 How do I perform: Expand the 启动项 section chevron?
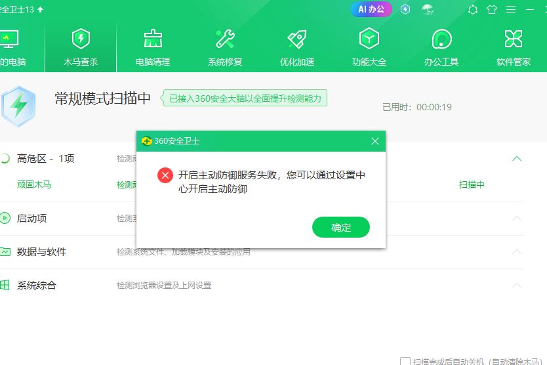517,219
